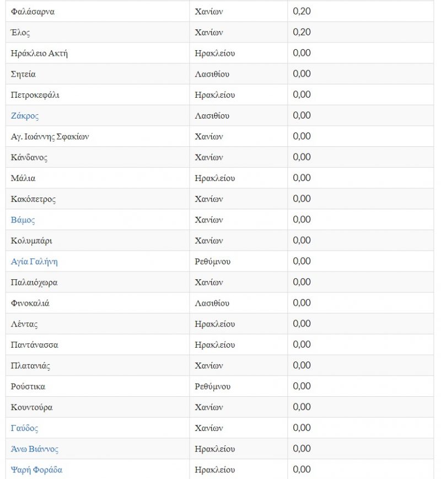Open the Ψαρή Φοράδα link

[x=36, y=470]
